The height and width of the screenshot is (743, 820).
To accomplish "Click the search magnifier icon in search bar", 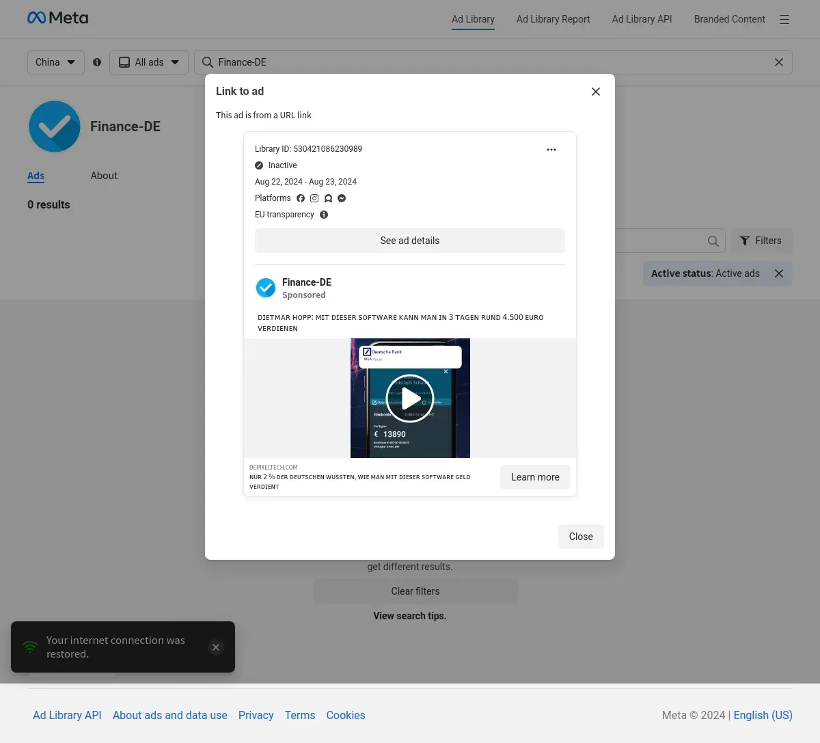I will click(208, 62).
